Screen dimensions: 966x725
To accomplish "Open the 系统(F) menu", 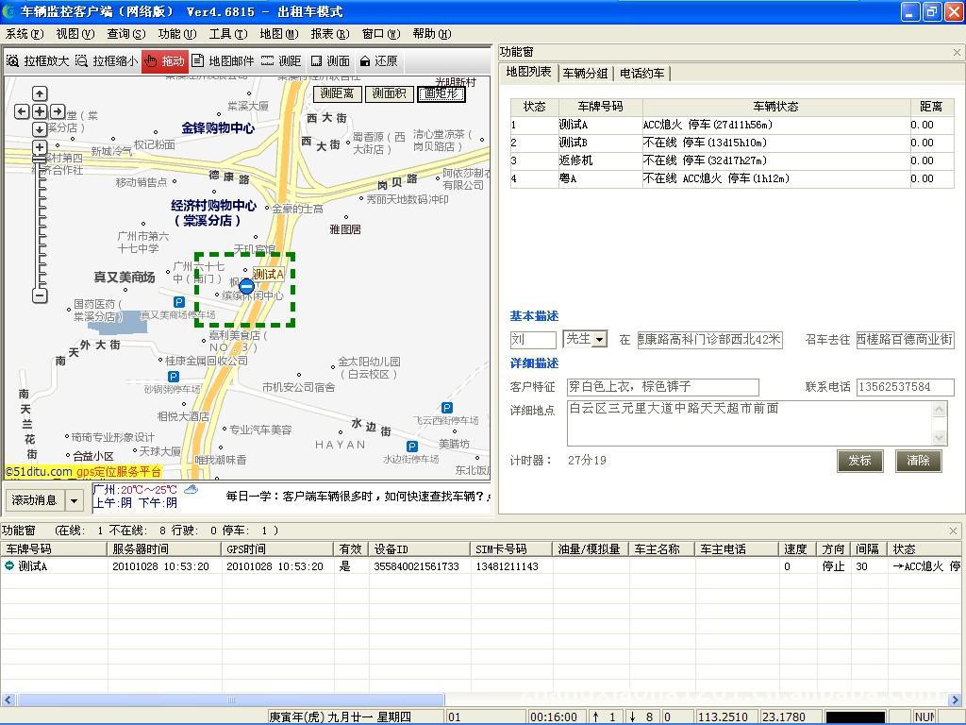I will (x=25, y=33).
